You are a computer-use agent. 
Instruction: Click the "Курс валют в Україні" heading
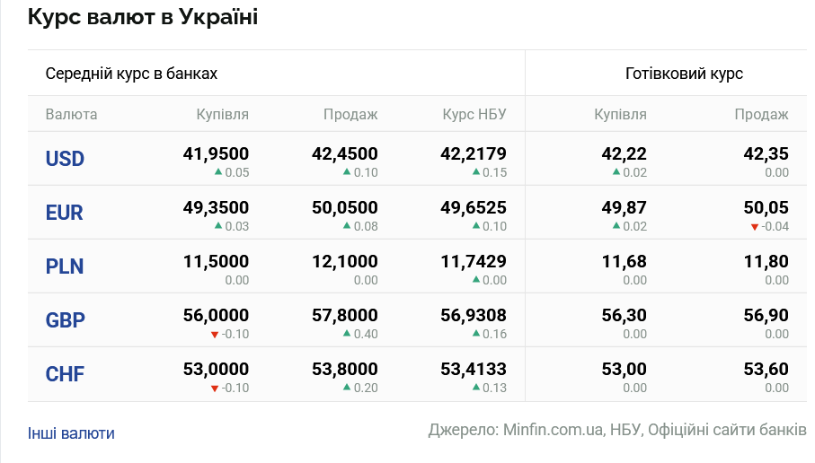click(x=143, y=17)
